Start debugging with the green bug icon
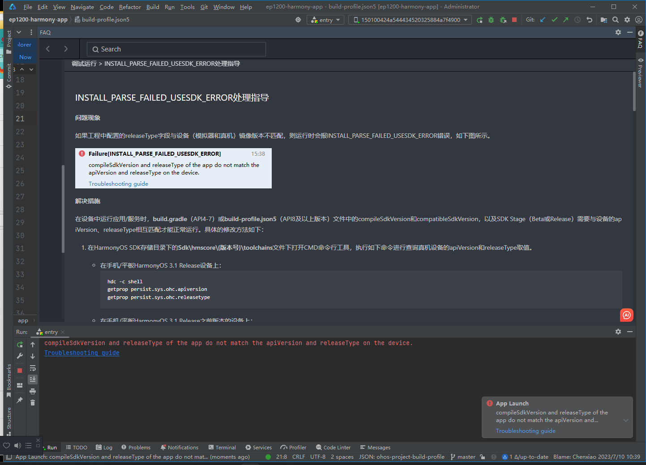Image resolution: width=646 pixels, height=465 pixels. click(491, 20)
